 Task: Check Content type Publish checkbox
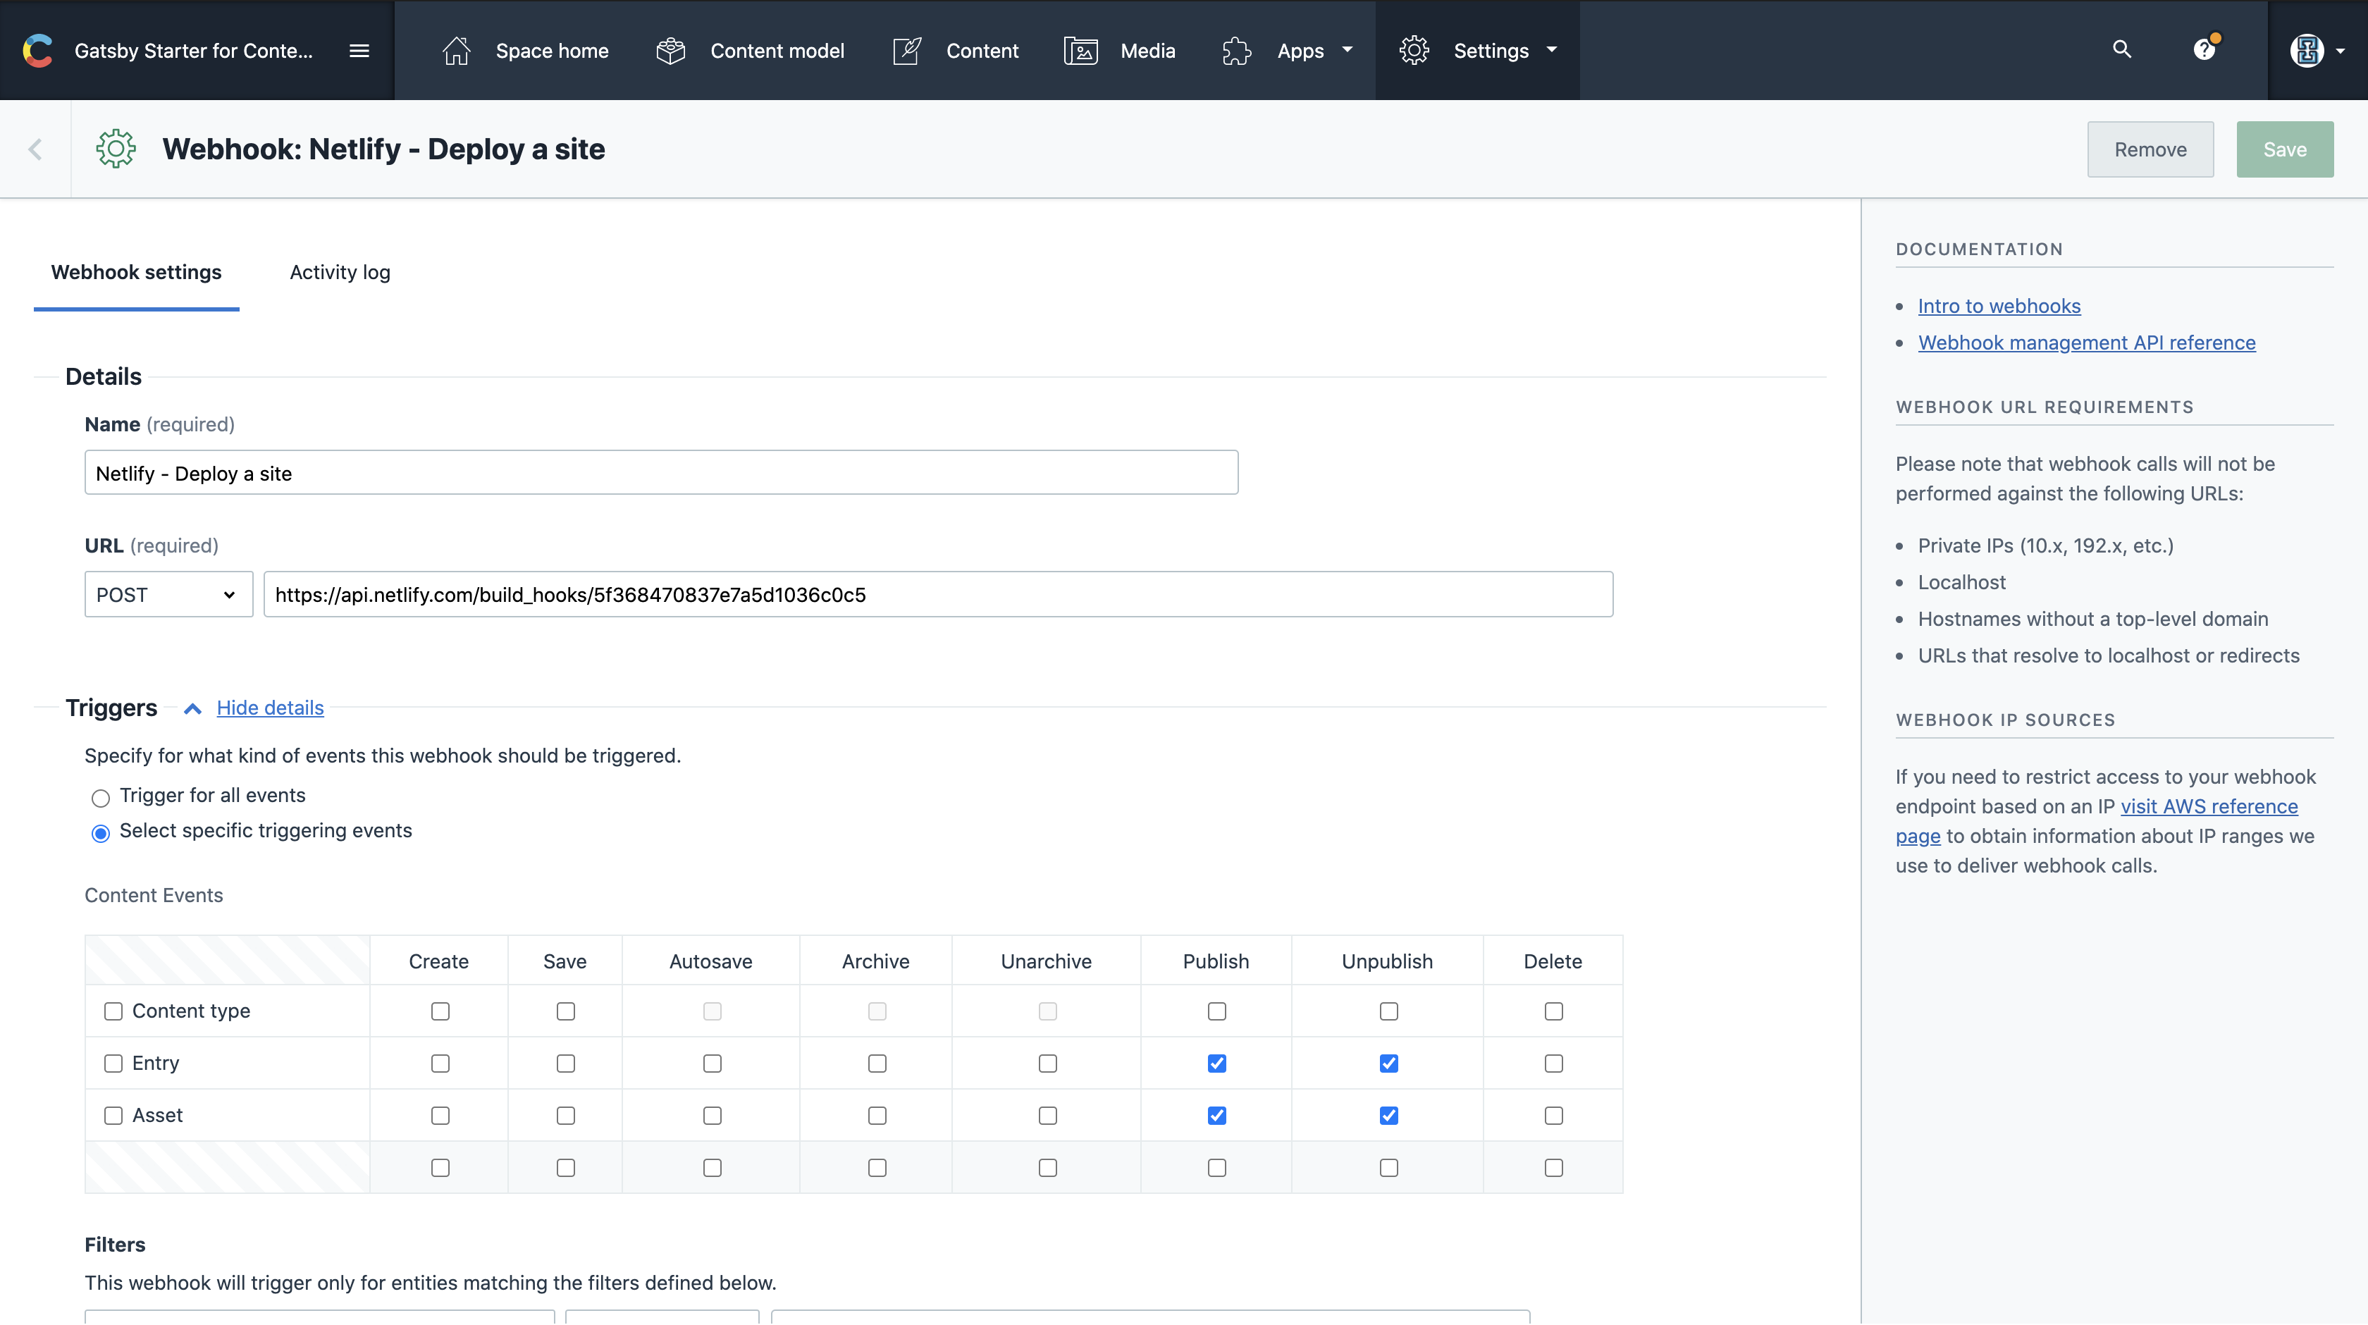(1217, 1011)
